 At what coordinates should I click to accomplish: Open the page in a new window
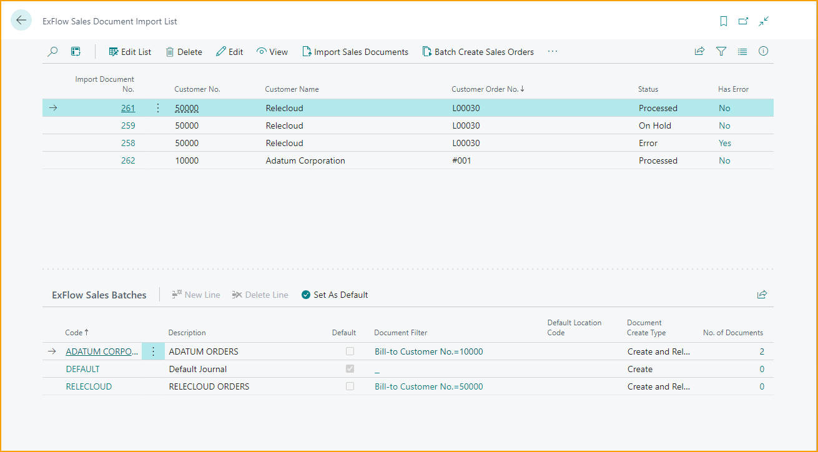(743, 21)
